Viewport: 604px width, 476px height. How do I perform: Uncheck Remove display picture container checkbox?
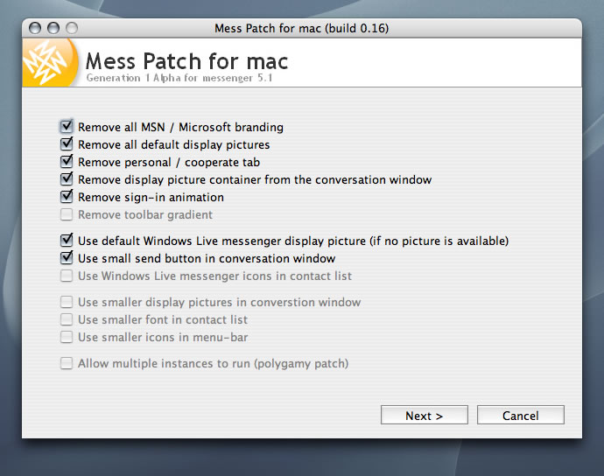(x=67, y=179)
